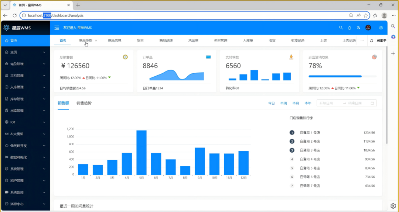Viewport: 399px width, 212px height.
Task: Switch to the 销售趋势 chart tab
Action: (84, 103)
